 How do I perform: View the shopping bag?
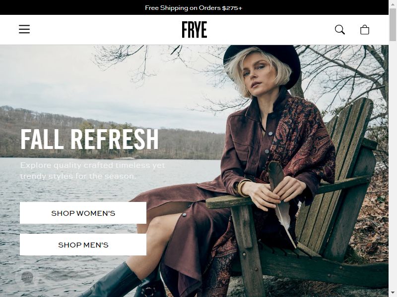(x=365, y=30)
